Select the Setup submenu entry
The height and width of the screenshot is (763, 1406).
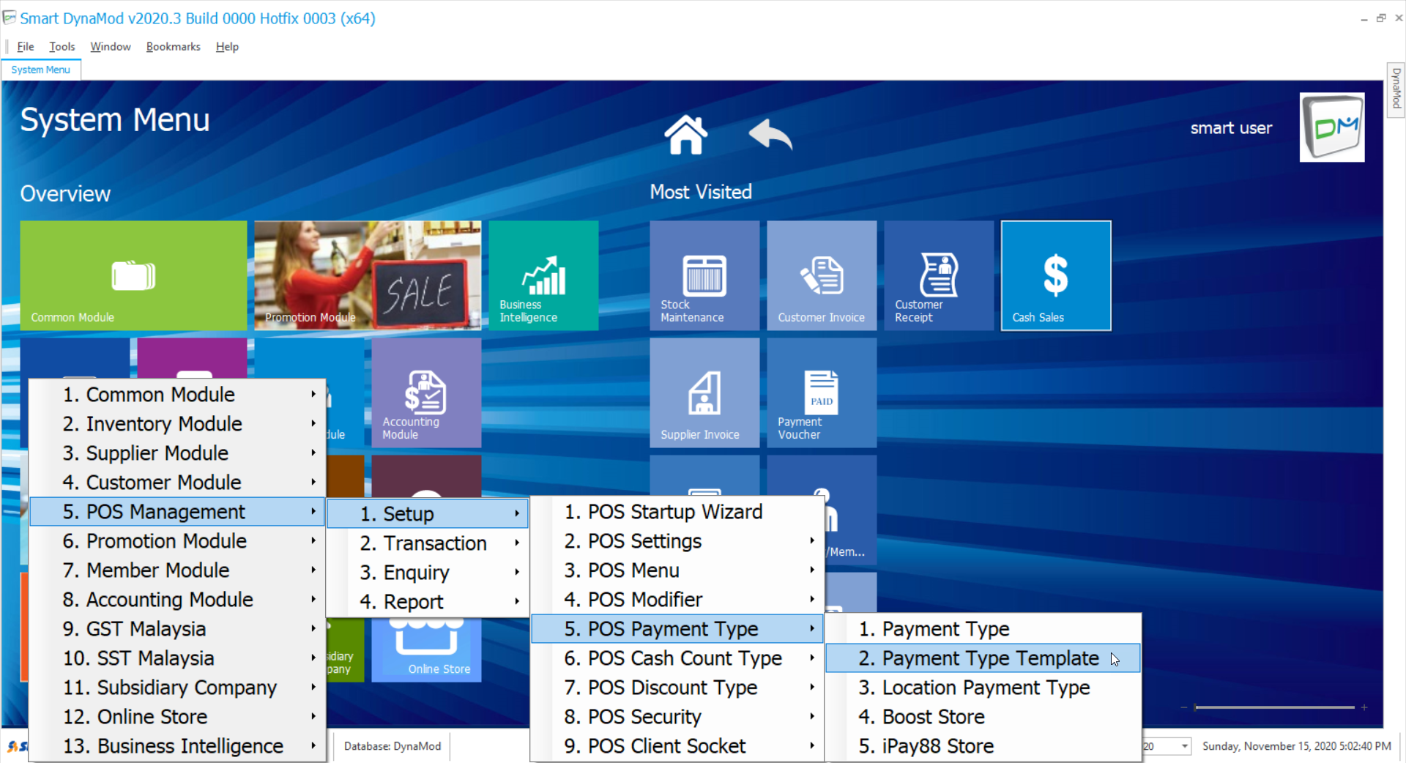tap(428, 513)
